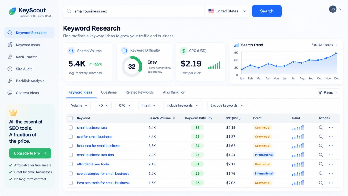
Task: Switch to the Questions tab
Action: point(109,92)
